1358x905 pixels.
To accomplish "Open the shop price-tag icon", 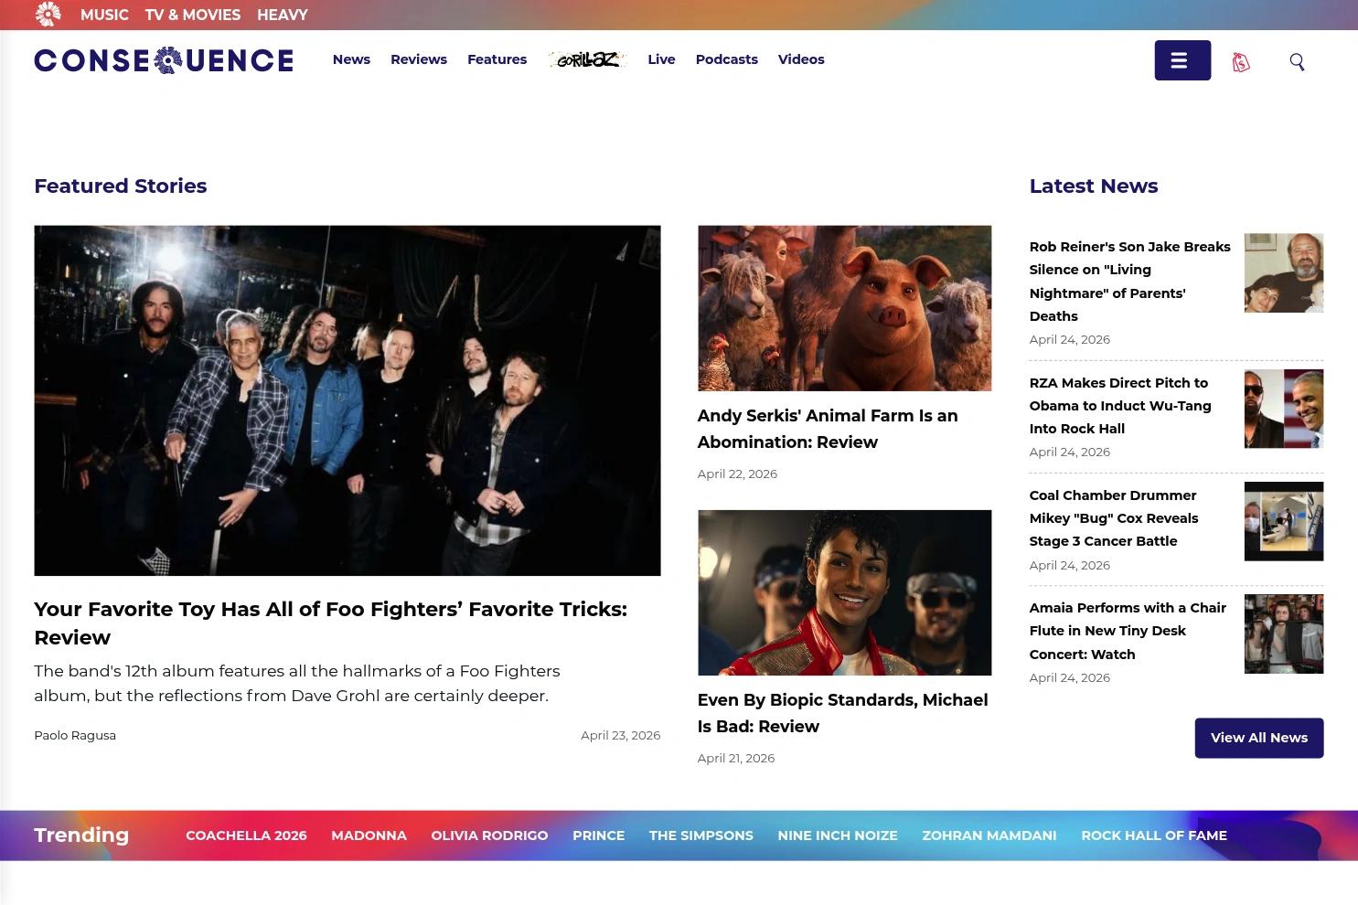I will pyautogui.click(x=1241, y=62).
